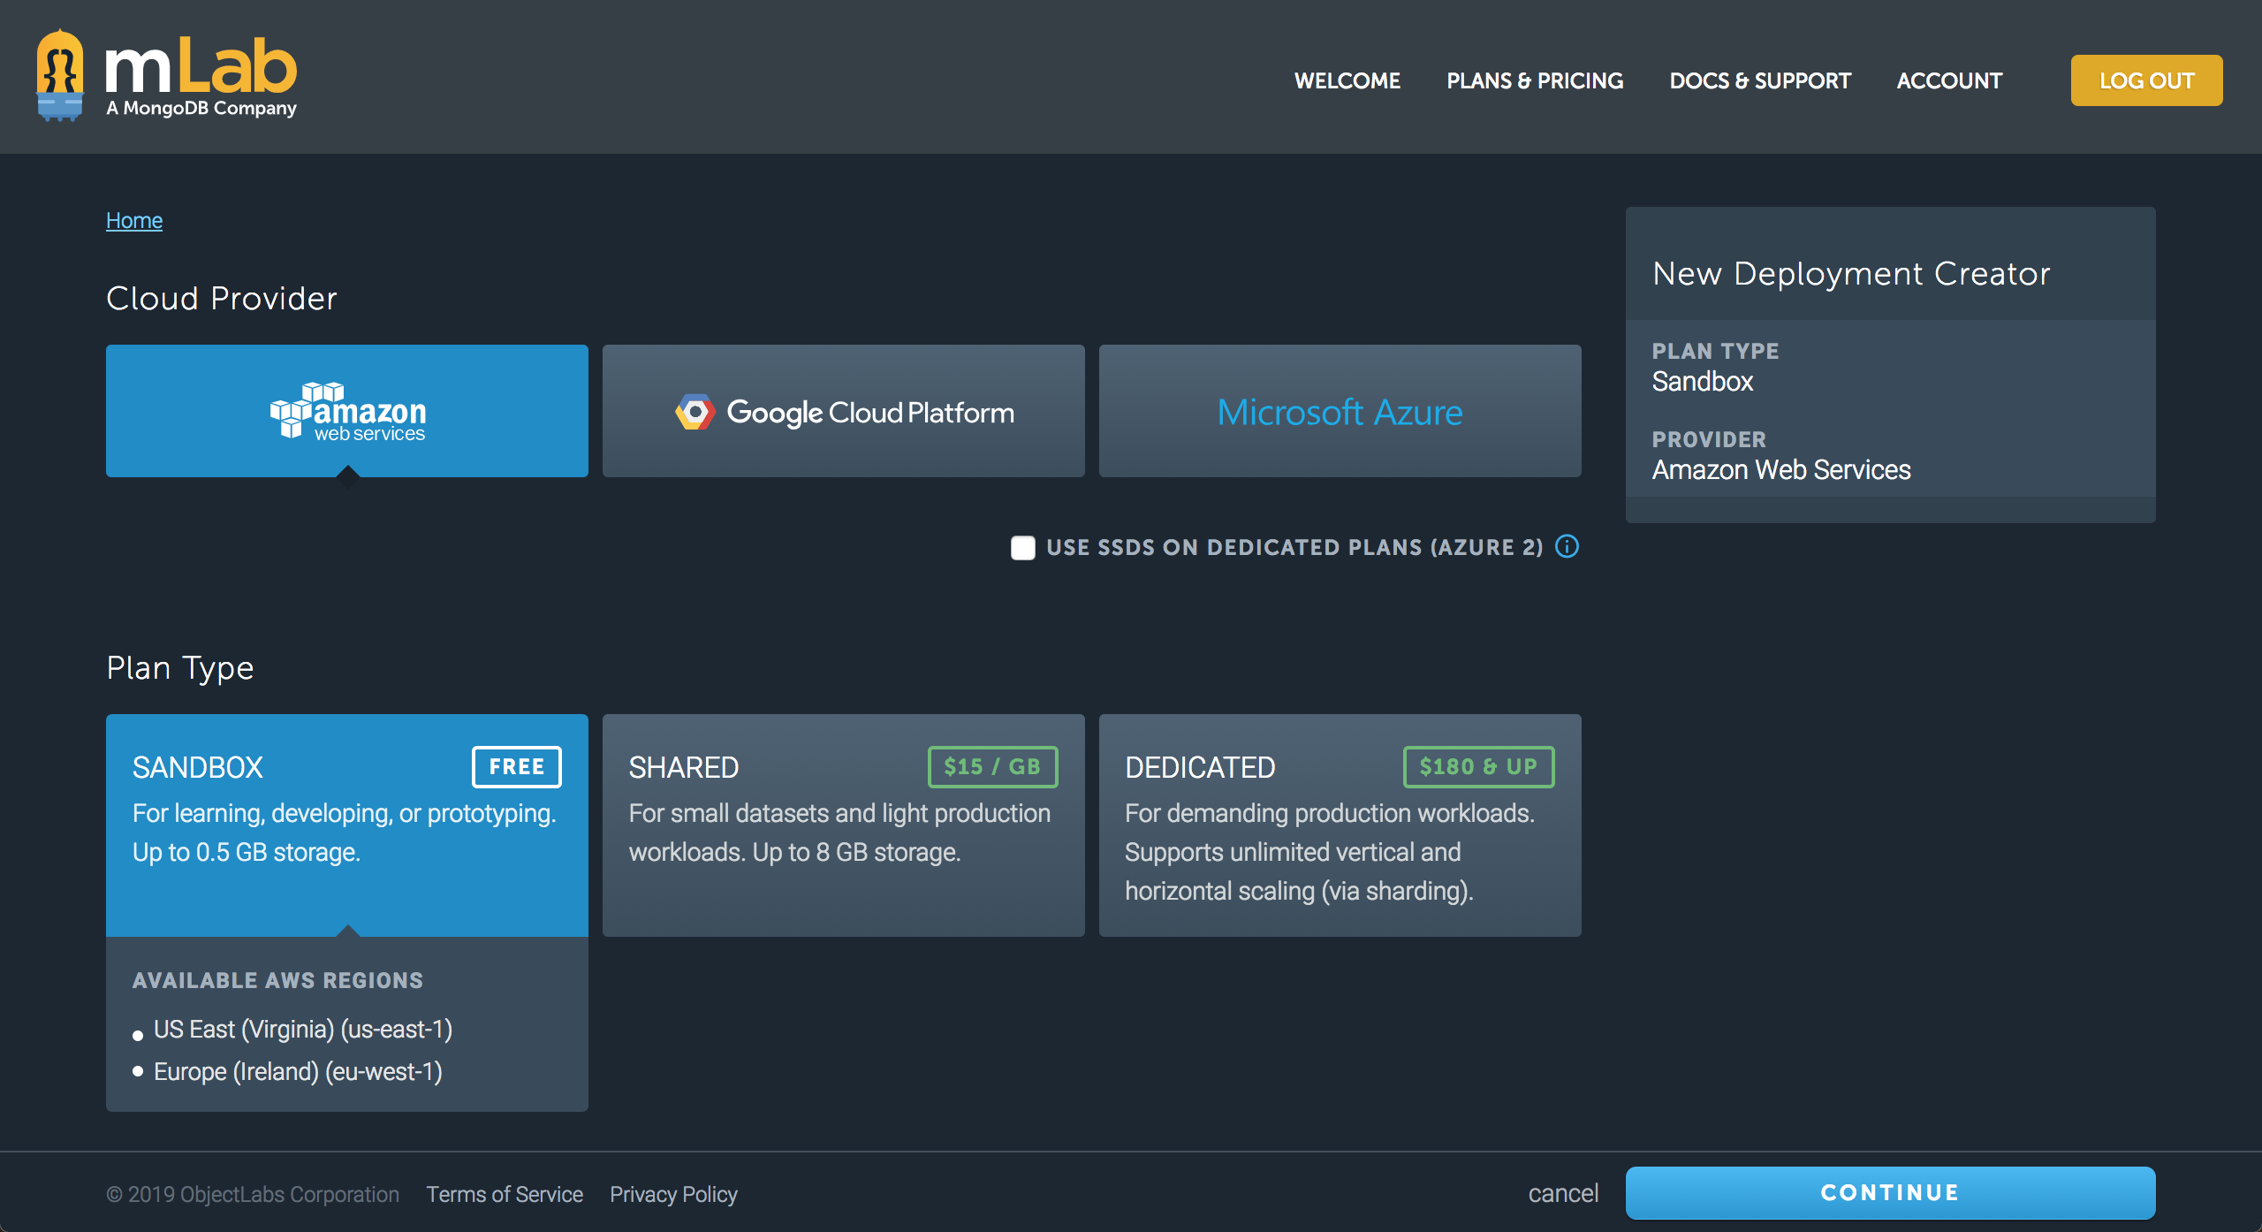Follow the Home breadcrumb link
Screen dimensions: 2262x1232
[x=134, y=220]
